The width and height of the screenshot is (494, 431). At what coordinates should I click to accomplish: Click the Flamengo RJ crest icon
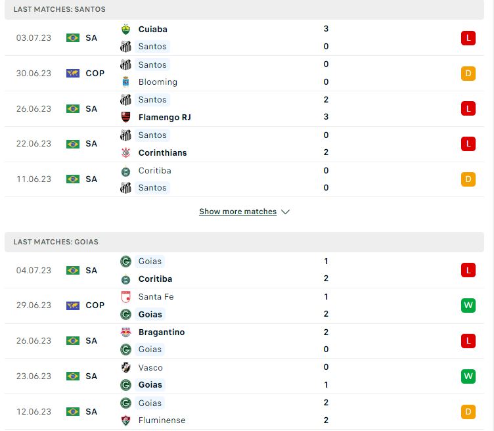(125, 117)
